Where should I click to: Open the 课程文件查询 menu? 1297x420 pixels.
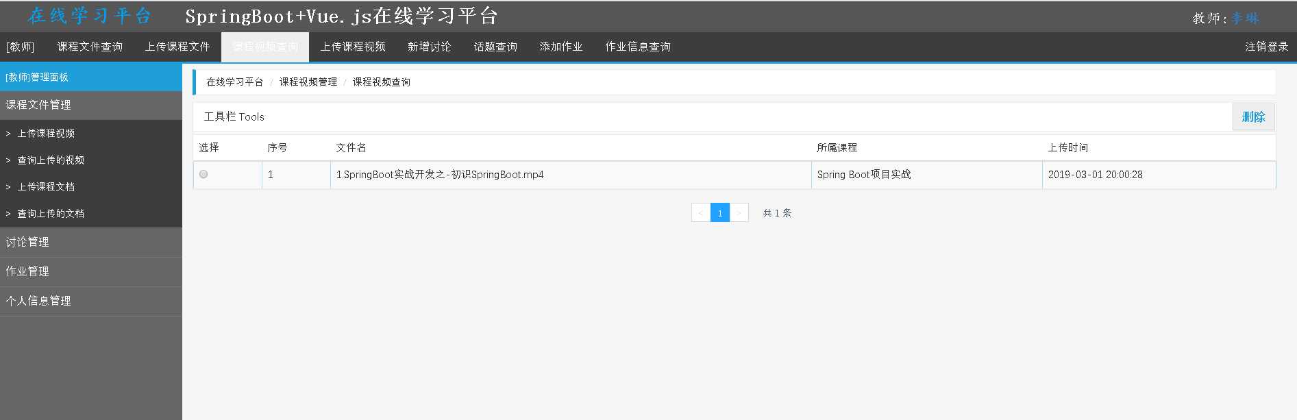[x=90, y=47]
